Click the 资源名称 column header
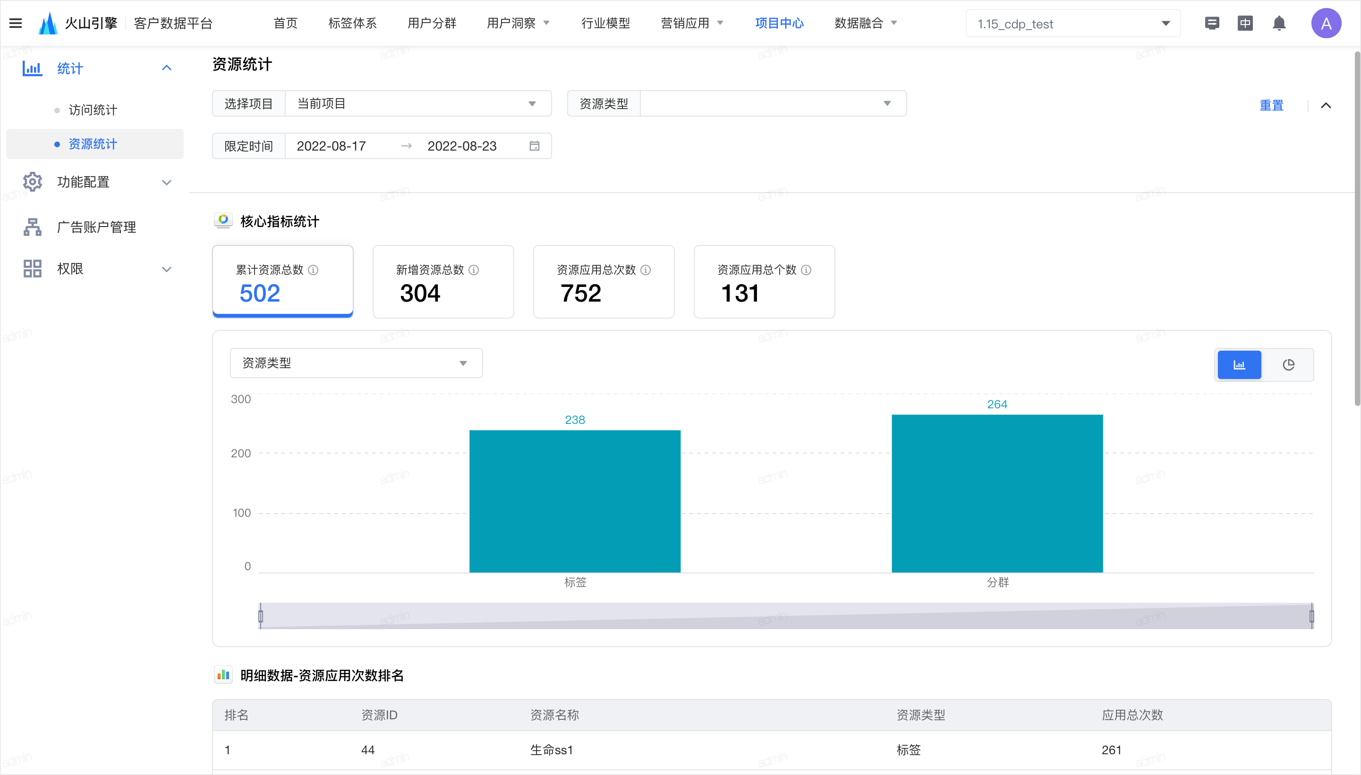Viewport: 1361px width, 775px height. tap(554, 715)
